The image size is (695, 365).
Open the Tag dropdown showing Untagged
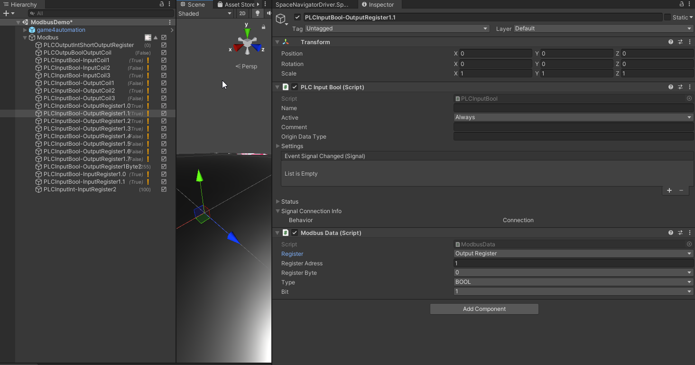(397, 28)
